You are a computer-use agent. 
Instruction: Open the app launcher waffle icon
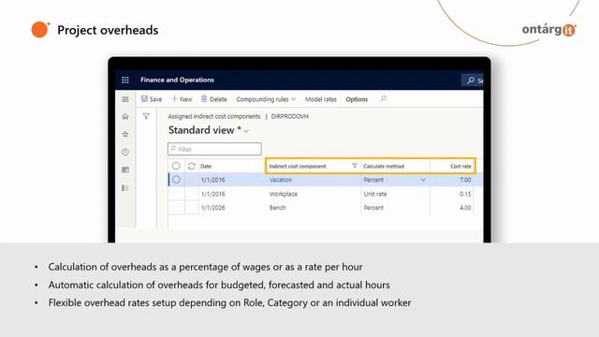coord(124,80)
